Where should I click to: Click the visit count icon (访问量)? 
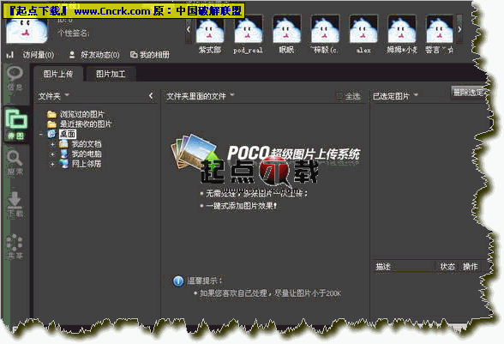pos(10,55)
